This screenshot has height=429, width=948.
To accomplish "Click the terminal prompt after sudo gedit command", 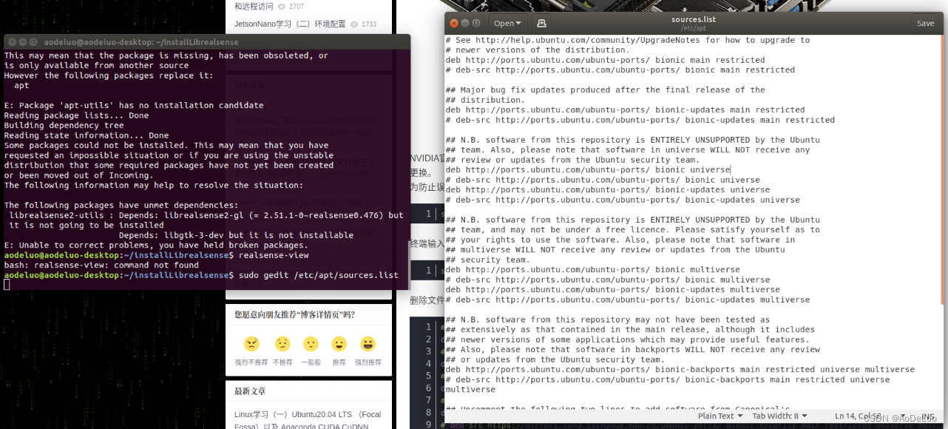I will click(x=6, y=283).
